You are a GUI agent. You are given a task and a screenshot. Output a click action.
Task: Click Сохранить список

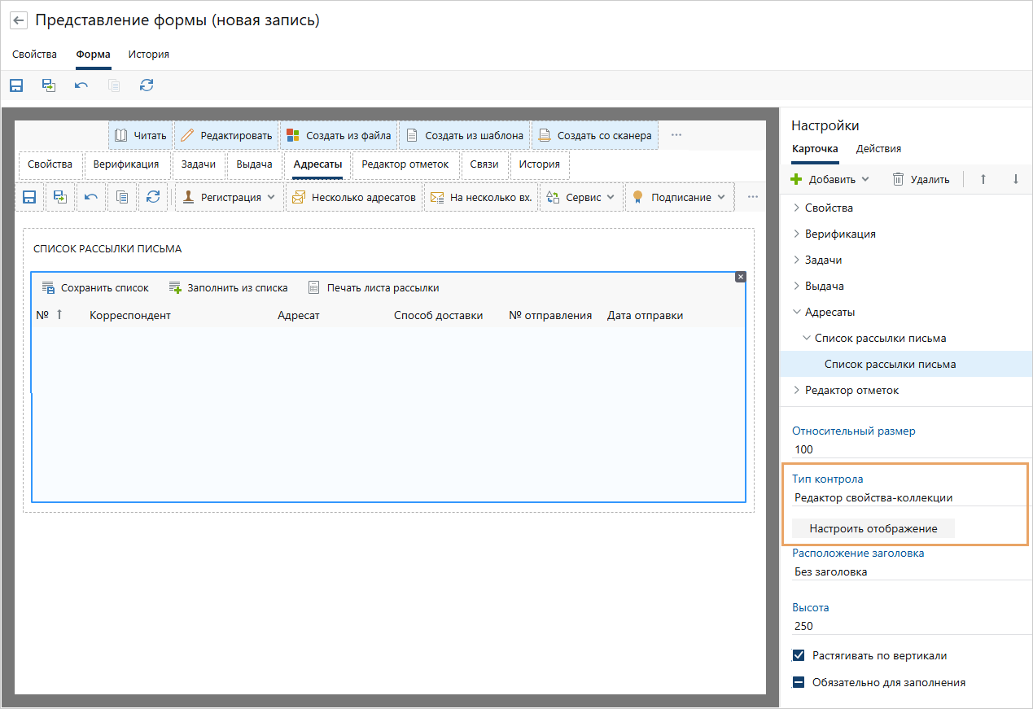(x=95, y=287)
